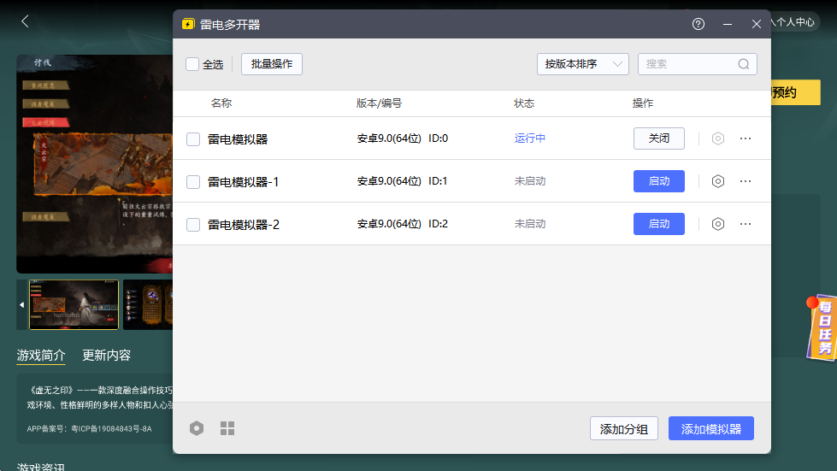
Task: Minimize the 雷电多开器 window
Action: tap(728, 24)
